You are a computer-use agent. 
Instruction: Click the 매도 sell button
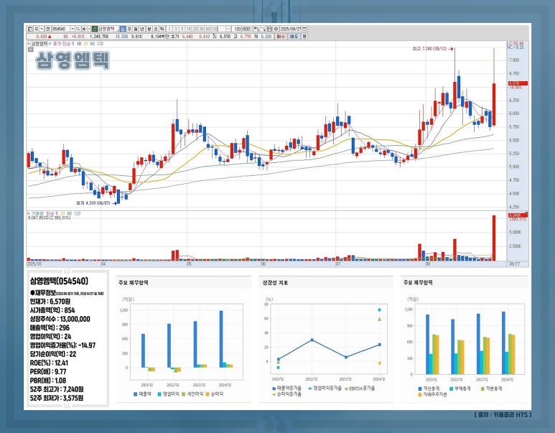293,34
